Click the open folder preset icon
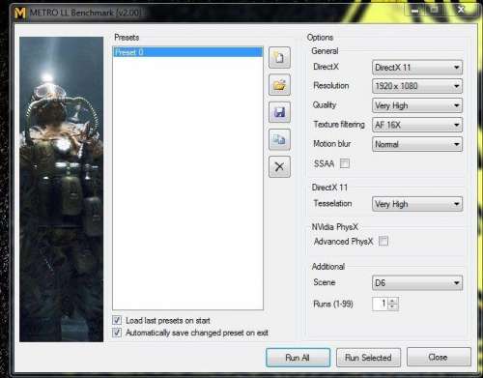Viewport: 483px width, 378px height. [x=279, y=85]
